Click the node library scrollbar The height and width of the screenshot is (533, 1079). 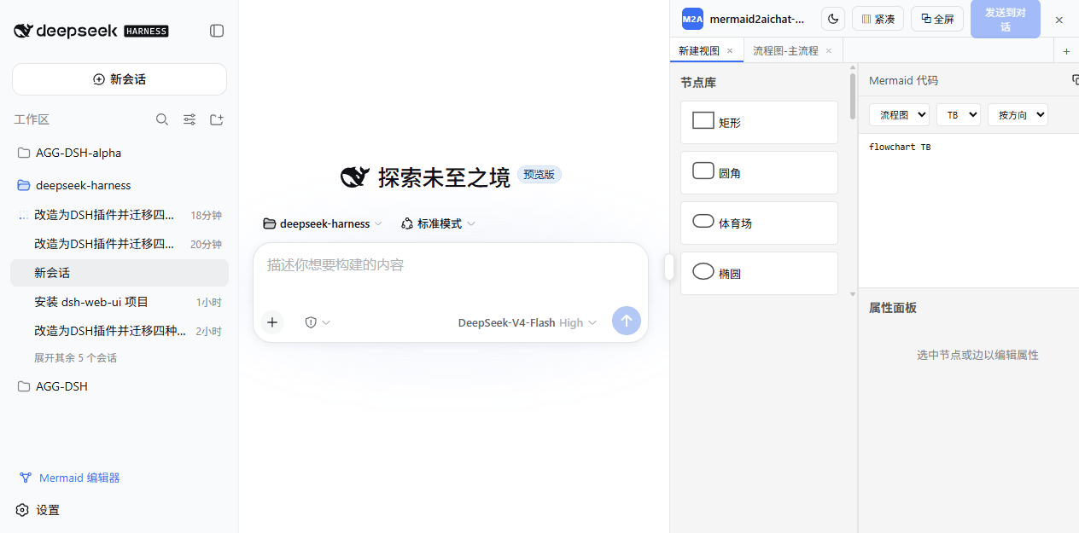click(x=852, y=97)
